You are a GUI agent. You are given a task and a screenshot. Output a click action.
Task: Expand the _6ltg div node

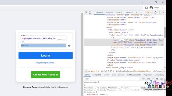pyautogui.click(x=106, y=67)
